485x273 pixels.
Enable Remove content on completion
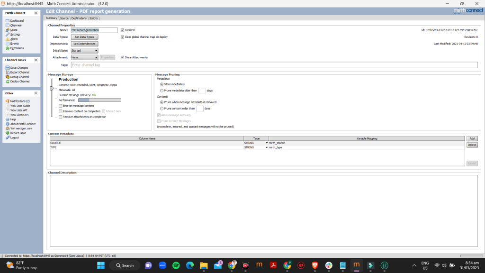61,111
